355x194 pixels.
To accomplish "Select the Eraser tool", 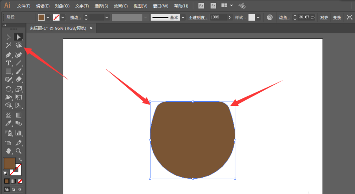I will [18, 79].
